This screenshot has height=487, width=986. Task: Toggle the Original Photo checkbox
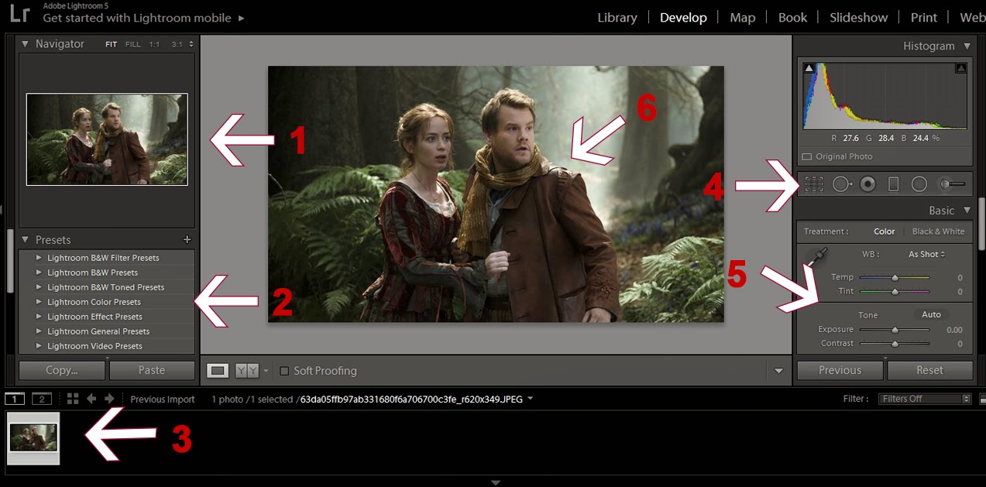806,156
